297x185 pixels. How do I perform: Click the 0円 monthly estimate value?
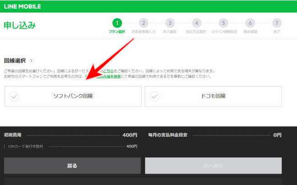coord(277,135)
